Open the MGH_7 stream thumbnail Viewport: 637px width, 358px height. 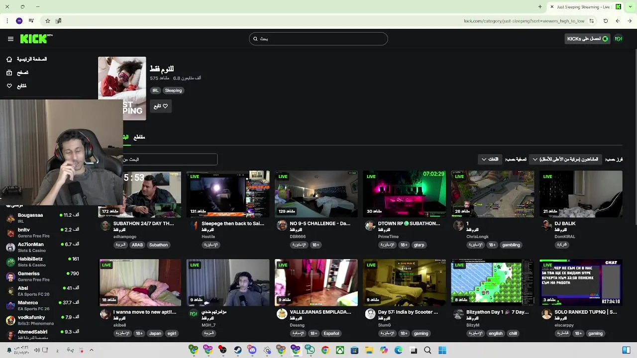(228, 282)
